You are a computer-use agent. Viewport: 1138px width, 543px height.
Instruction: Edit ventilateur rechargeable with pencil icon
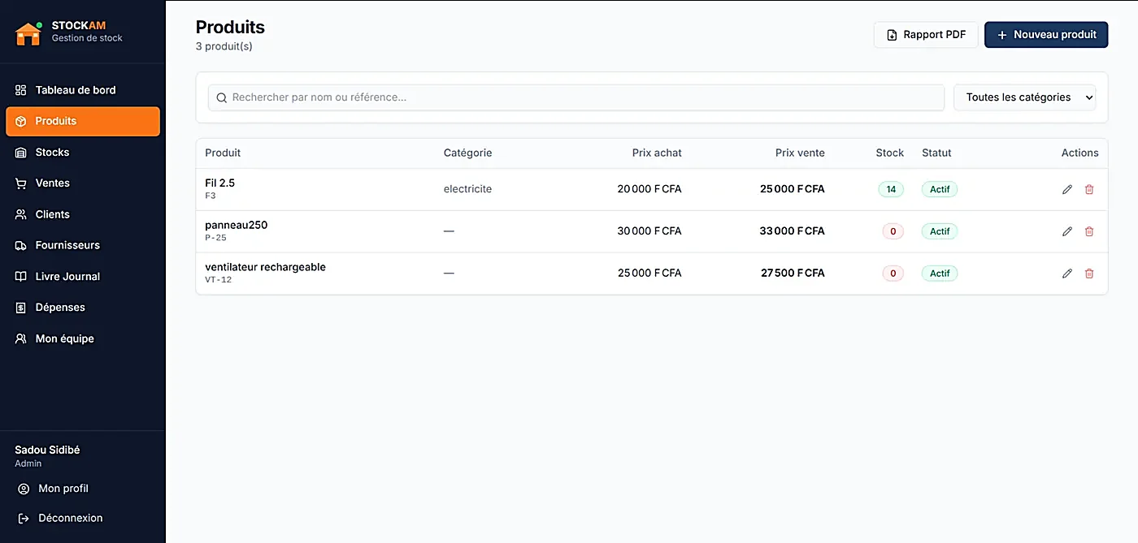click(1067, 274)
